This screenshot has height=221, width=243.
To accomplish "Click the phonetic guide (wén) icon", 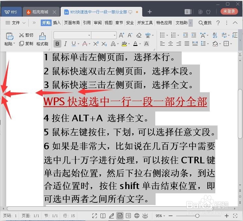I will pyautogui.click(x=148, y=35).
